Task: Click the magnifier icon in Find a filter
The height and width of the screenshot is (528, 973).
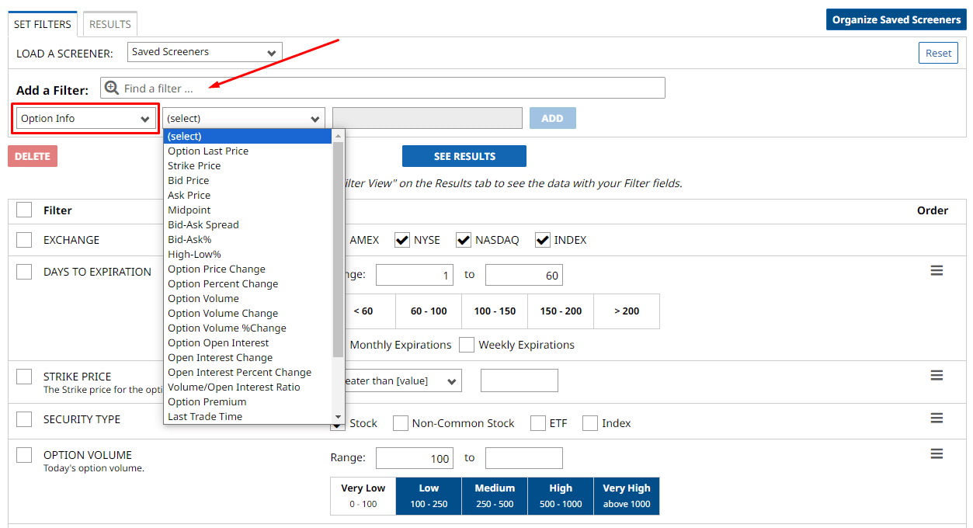Action: [112, 88]
